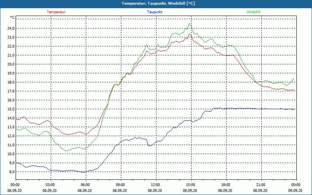Click the red Temperatur legend label

pos(56,12)
